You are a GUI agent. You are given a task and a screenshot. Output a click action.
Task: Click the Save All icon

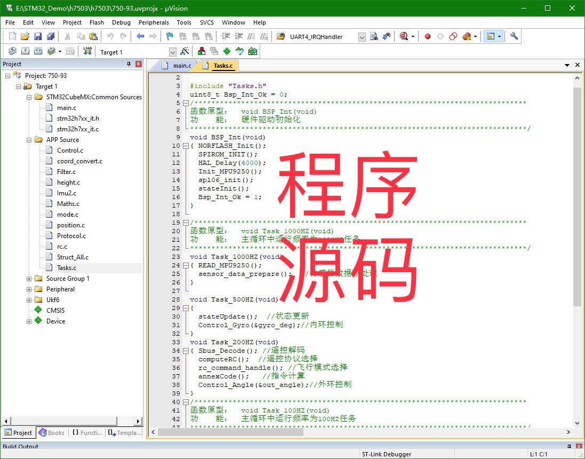pyautogui.click(x=51, y=36)
